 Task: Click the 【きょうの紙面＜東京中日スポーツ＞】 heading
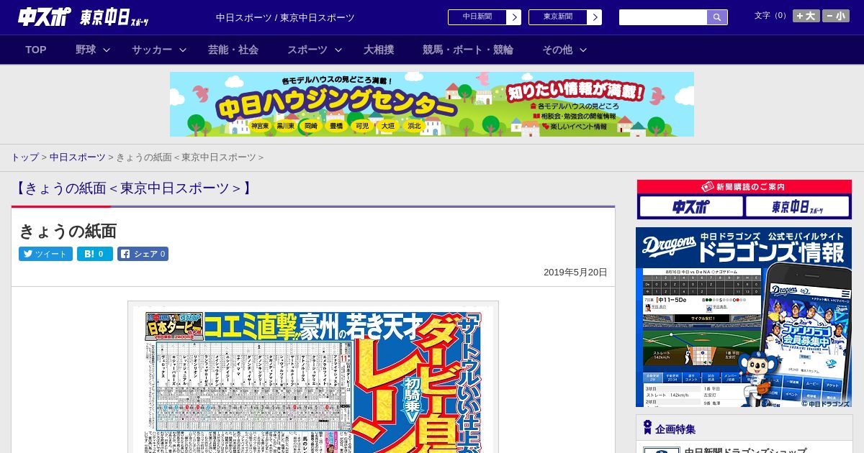(133, 188)
